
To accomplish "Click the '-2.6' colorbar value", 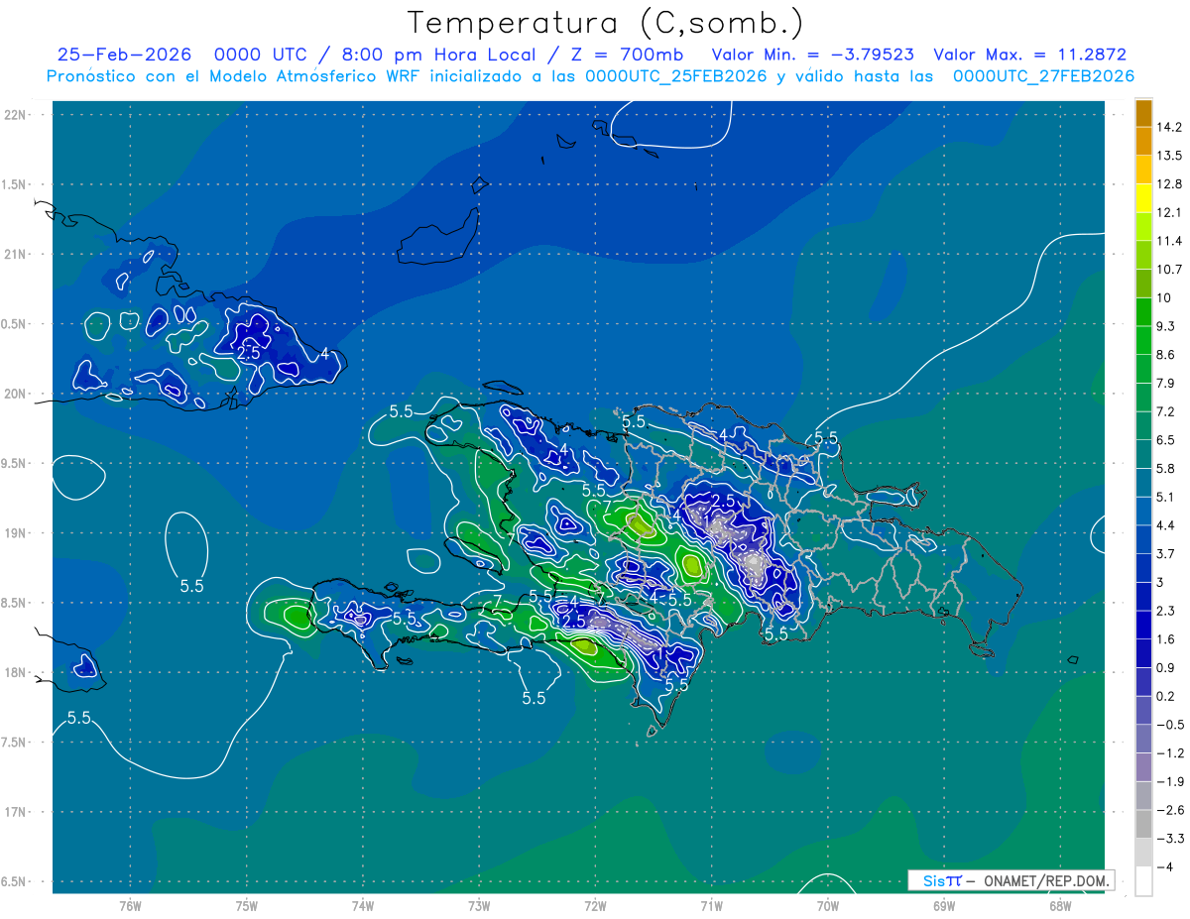I will (x=1170, y=809).
